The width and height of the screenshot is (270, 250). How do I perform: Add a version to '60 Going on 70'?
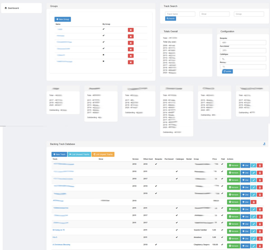tap(234, 231)
